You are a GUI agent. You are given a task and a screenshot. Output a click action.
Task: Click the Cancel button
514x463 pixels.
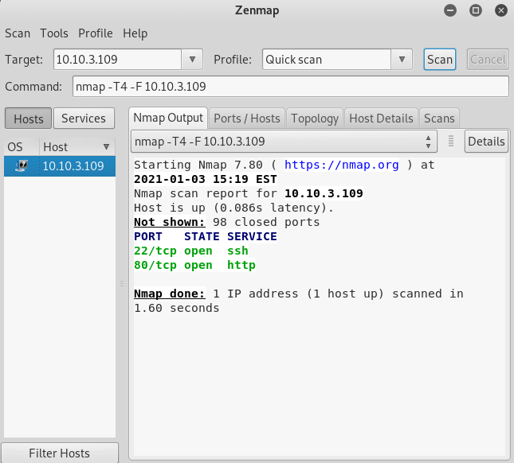click(x=488, y=60)
